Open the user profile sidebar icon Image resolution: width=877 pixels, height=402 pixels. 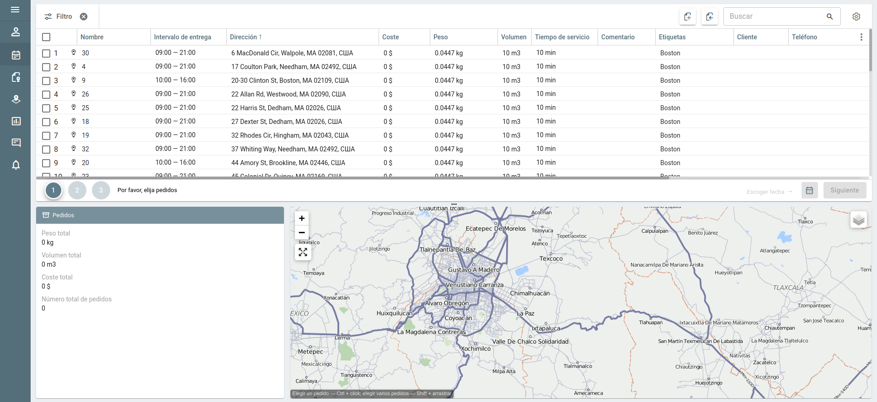pyautogui.click(x=16, y=32)
